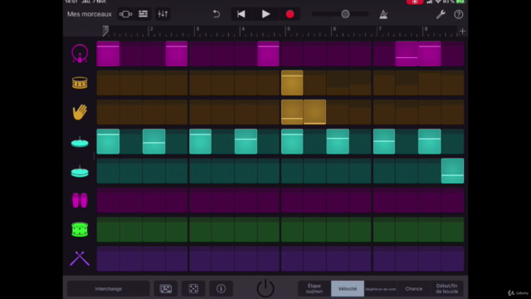531x299 pixels.
Task: Toggle the active kick step in bar 2
Action: [x=177, y=53]
